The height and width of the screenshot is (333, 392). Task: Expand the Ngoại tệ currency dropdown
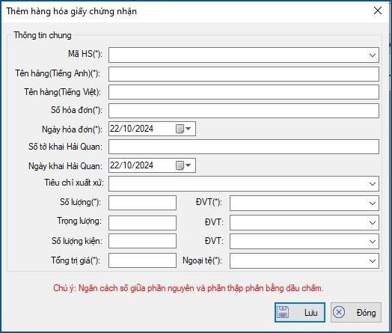click(373, 260)
